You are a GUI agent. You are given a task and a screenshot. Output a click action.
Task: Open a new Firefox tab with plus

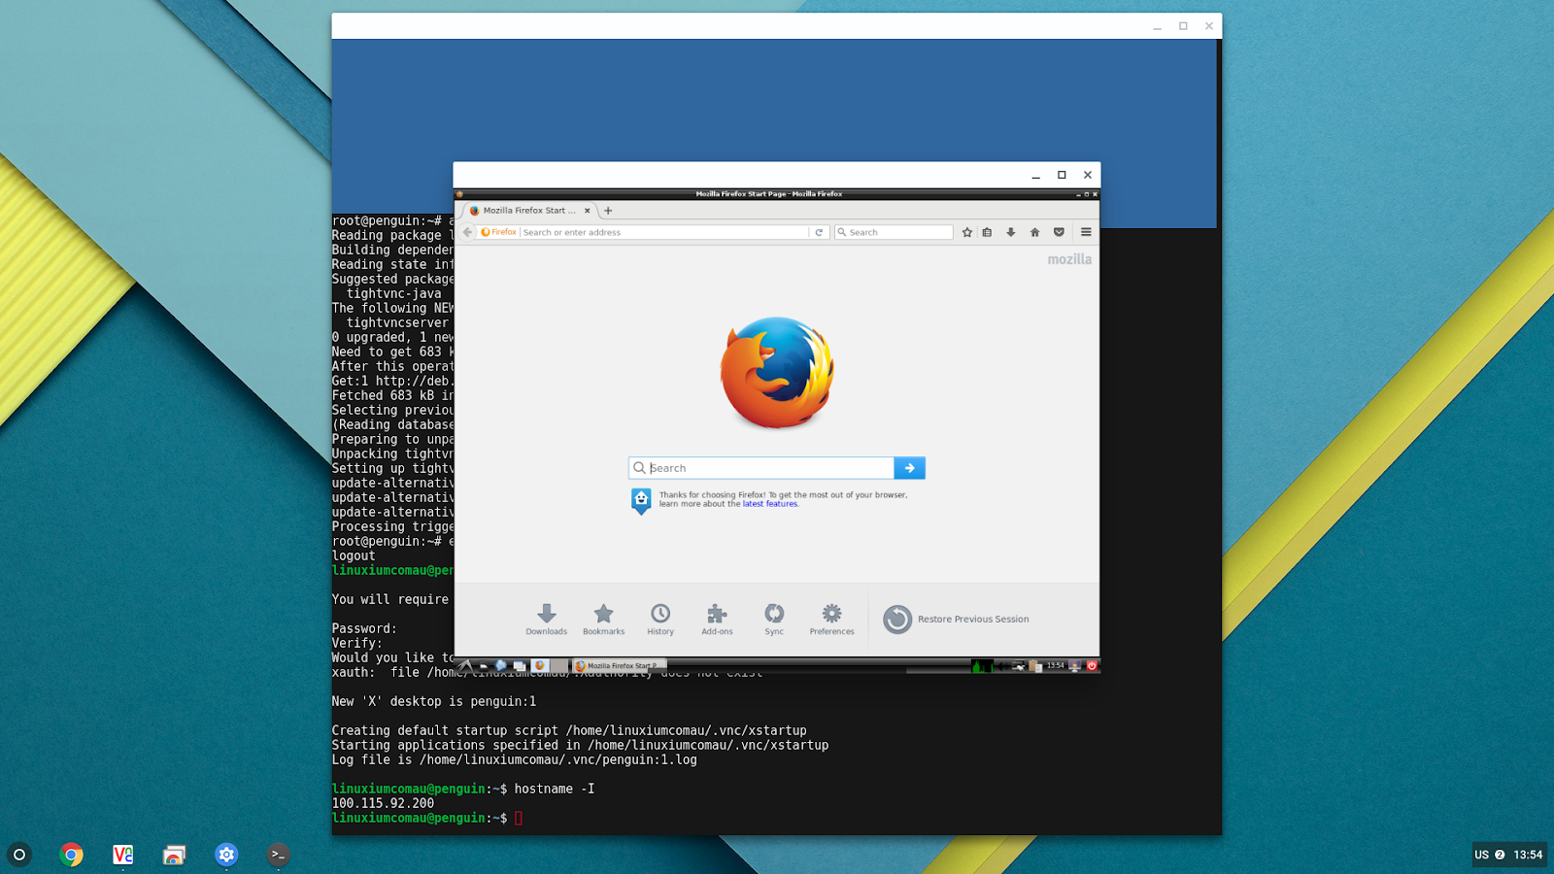[x=608, y=210]
